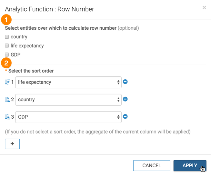Expand the third sort dropdown showing GDP

click(68, 117)
